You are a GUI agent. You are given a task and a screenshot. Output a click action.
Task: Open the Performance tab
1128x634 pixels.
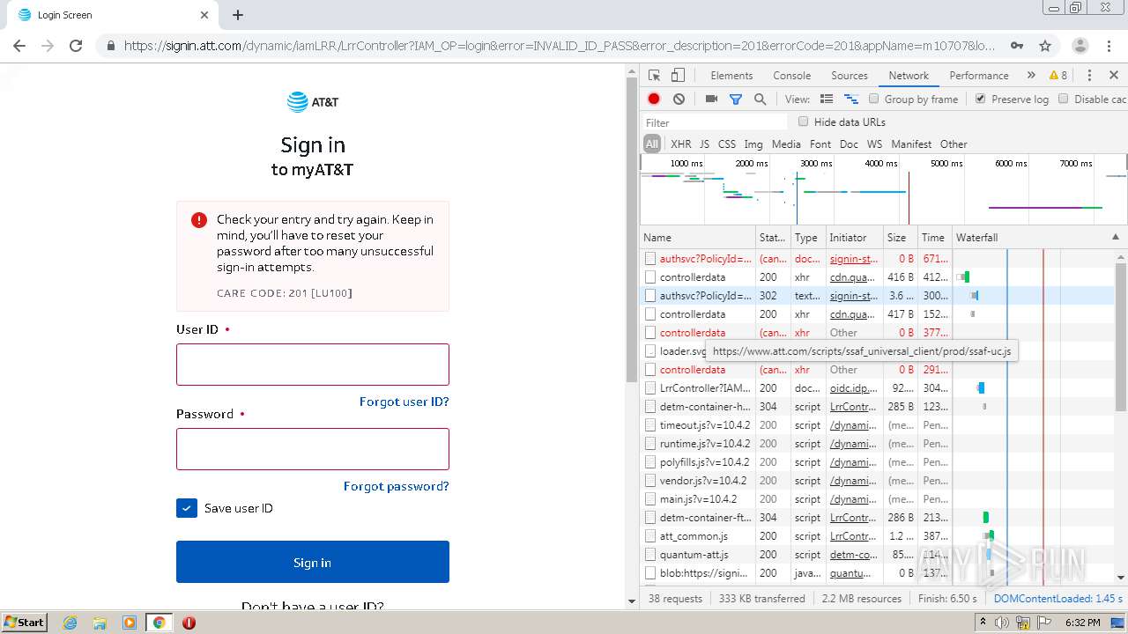(979, 76)
